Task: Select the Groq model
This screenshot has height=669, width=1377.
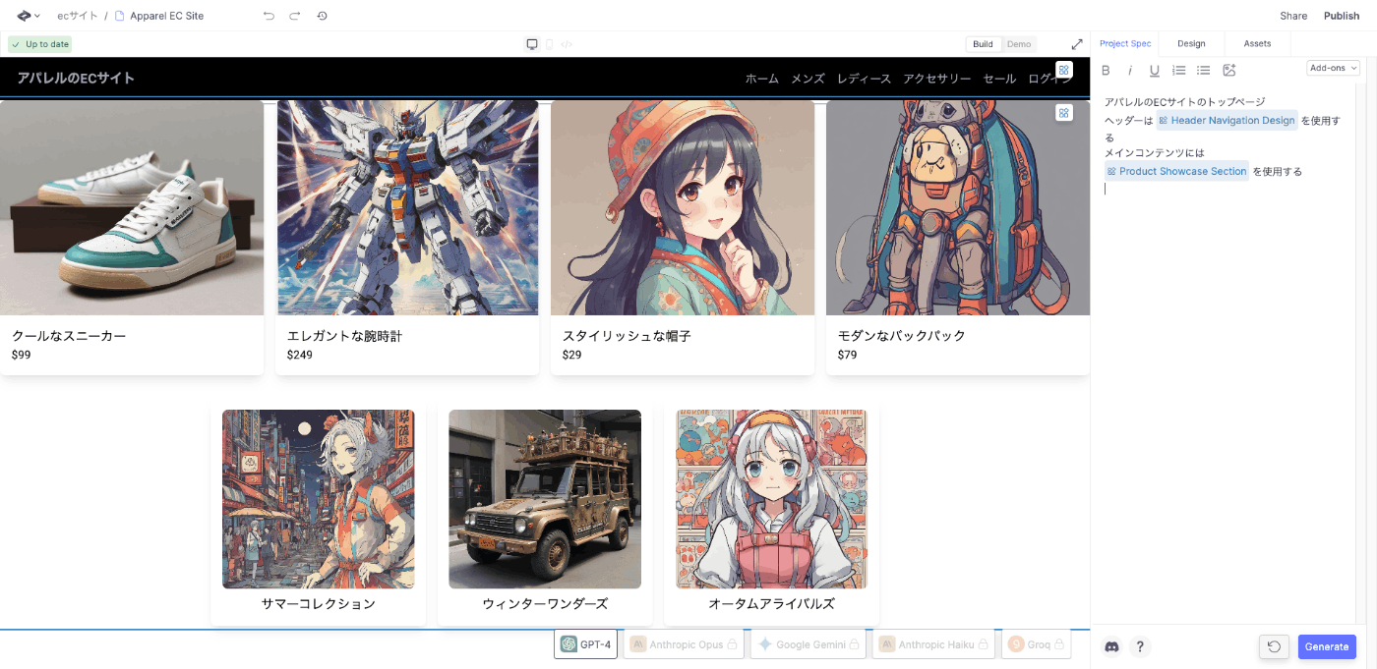Action: tap(1036, 644)
